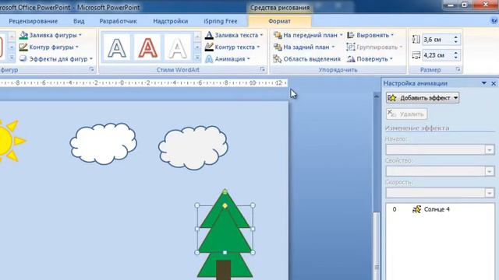Select the right cloud shape
Image resolution: width=499 pixels, height=280 pixels.
click(x=193, y=148)
